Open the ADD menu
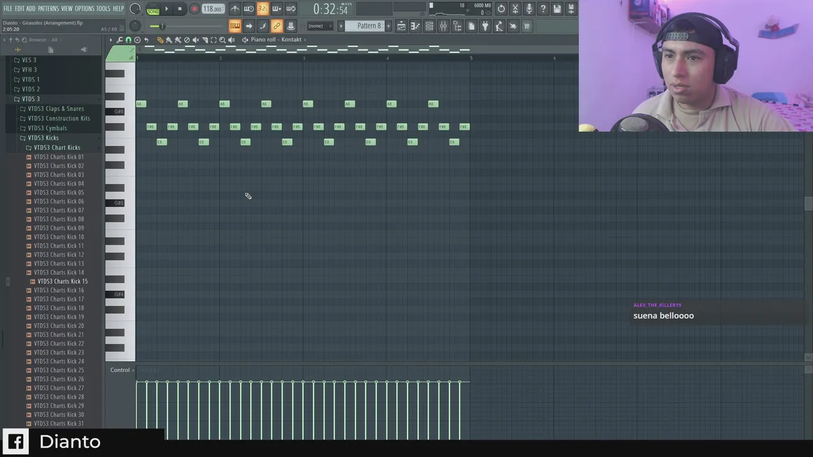 point(30,8)
